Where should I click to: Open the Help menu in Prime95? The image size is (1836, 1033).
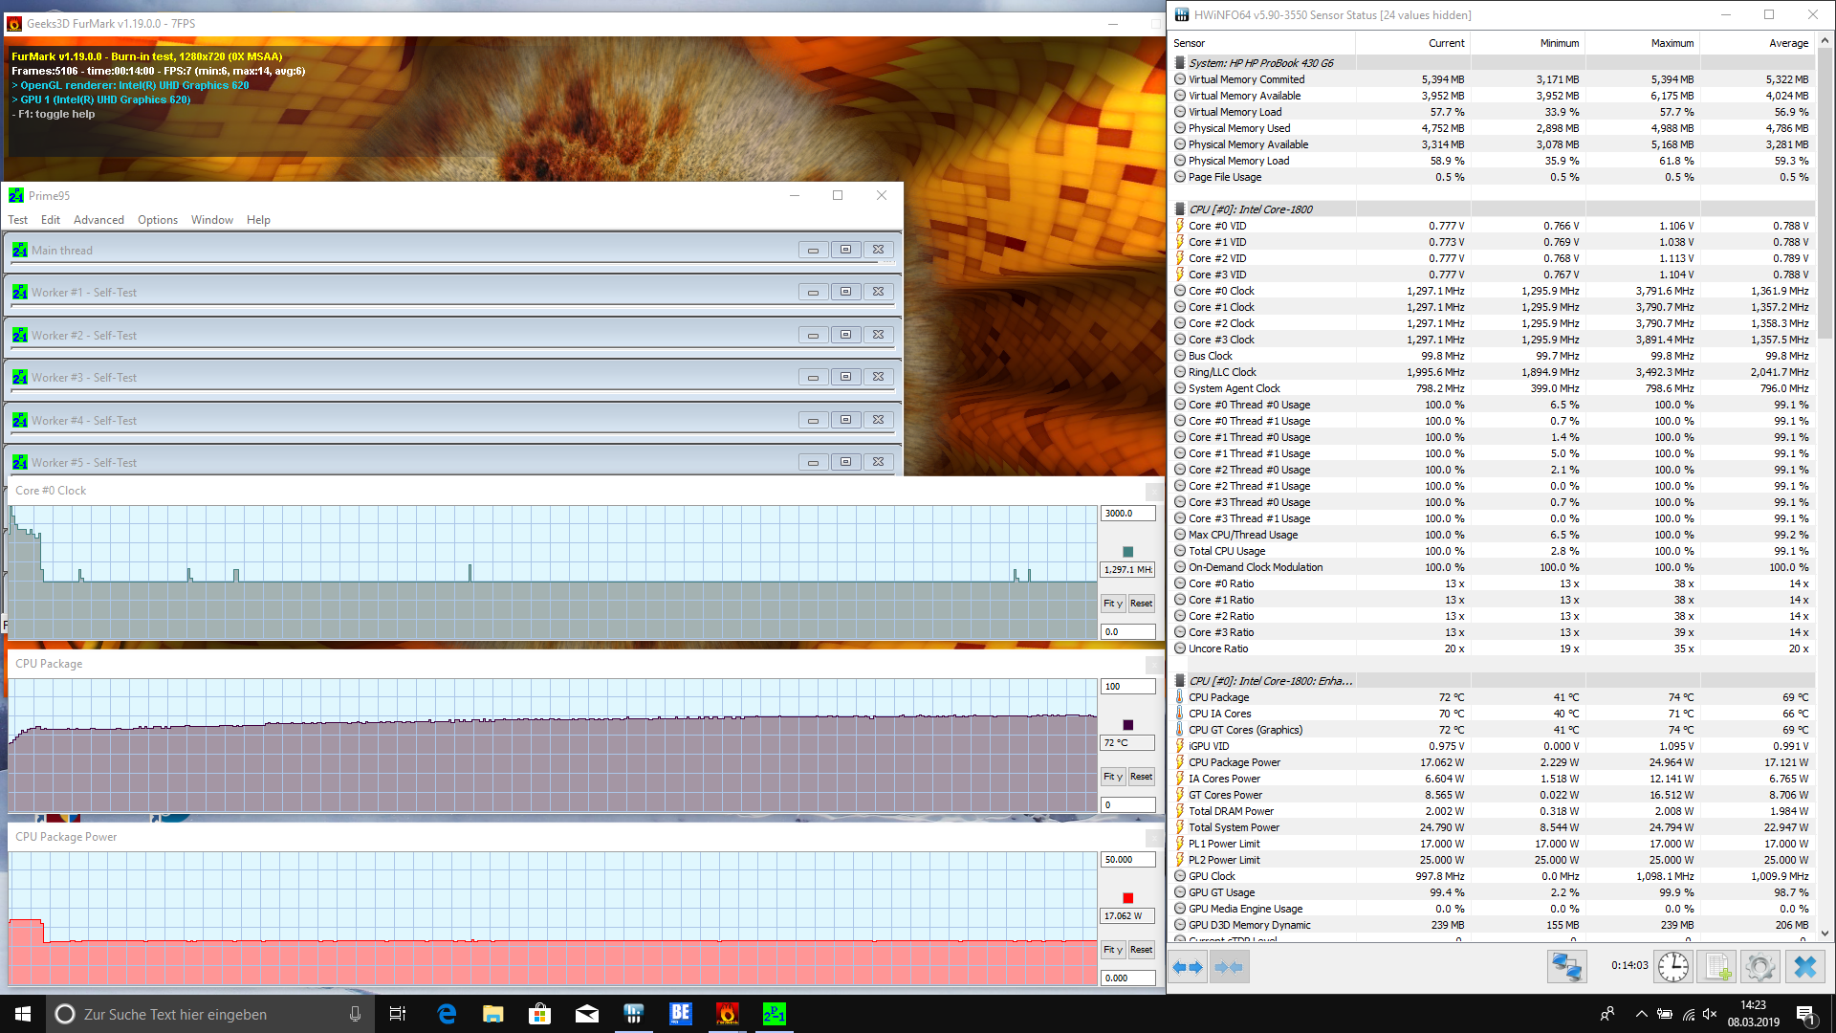tap(258, 219)
